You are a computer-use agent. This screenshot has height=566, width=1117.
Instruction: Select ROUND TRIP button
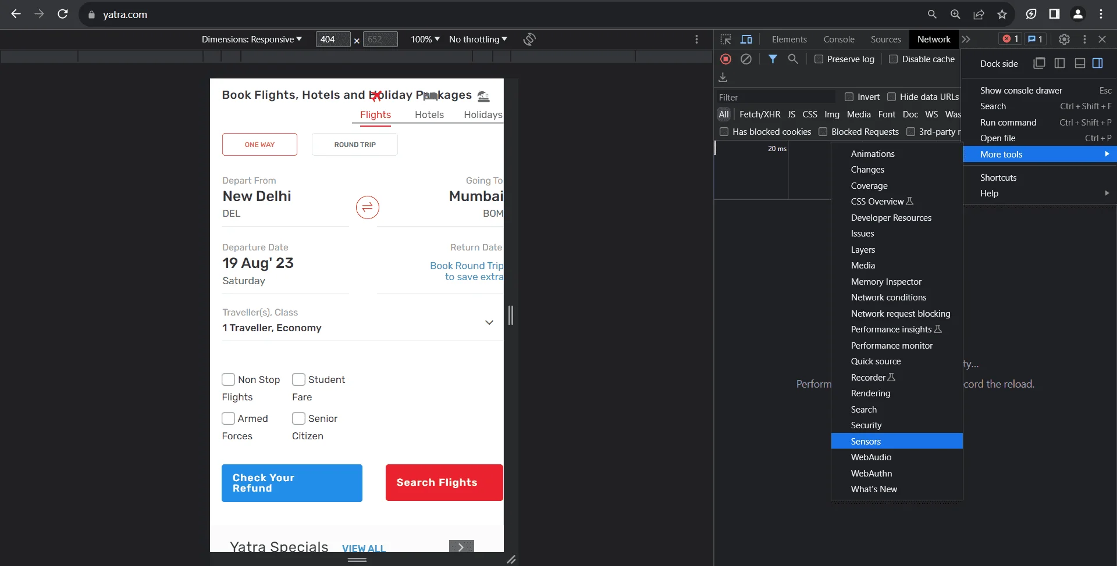pos(355,144)
